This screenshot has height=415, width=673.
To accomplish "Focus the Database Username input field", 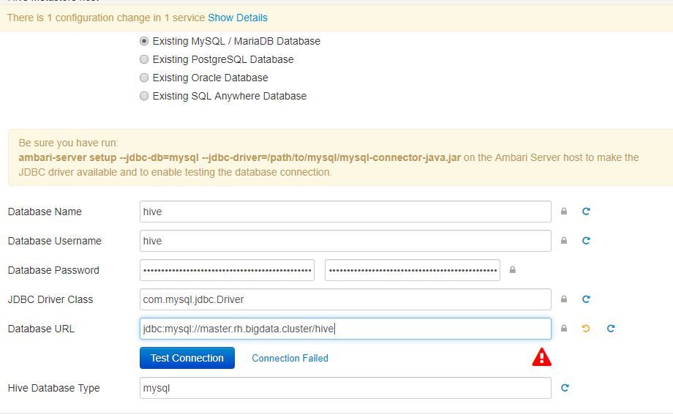I will coord(345,241).
